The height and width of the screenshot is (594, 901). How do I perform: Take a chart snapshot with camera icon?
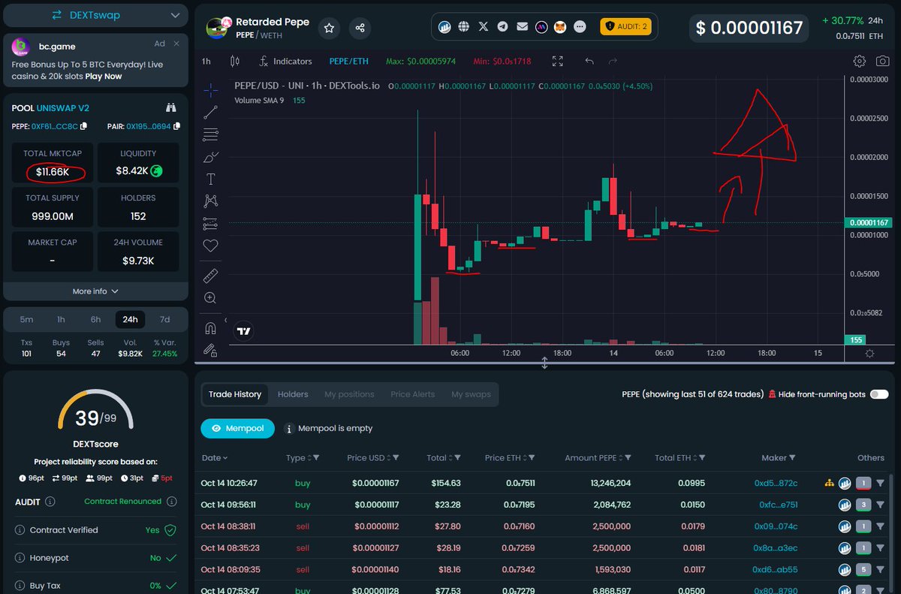click(883, 61)
